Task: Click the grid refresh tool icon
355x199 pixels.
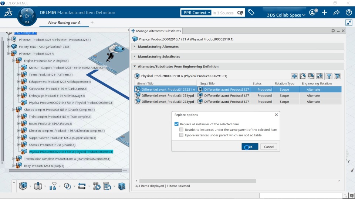Action: [x=97, y=186]
